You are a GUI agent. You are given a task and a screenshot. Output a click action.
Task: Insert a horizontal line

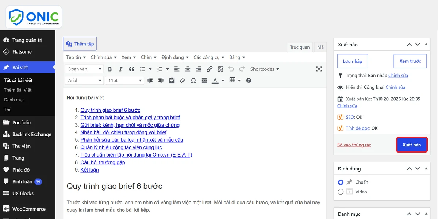click(204, 80)
